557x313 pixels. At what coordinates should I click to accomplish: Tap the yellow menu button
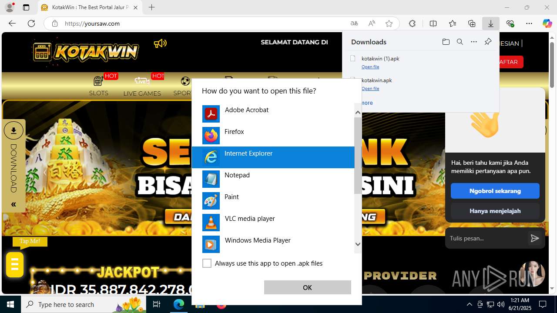point(15,264)
